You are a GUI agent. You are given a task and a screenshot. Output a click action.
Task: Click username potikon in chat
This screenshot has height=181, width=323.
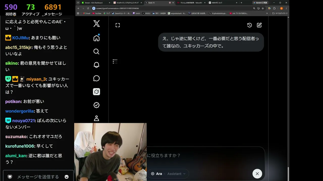click(13, 102)
